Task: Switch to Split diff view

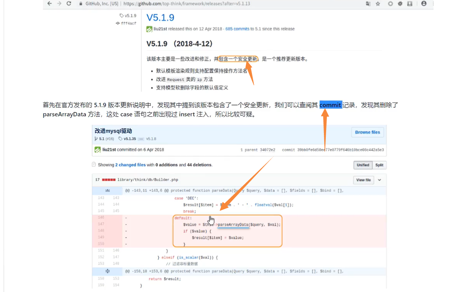Action: [379, 165]
